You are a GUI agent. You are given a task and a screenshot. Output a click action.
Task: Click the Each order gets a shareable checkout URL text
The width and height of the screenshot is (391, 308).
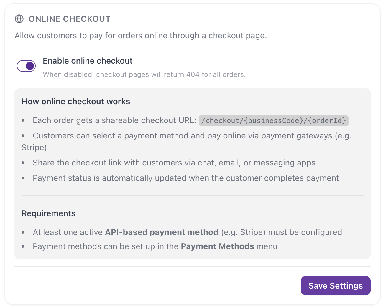tap(114, 120)
